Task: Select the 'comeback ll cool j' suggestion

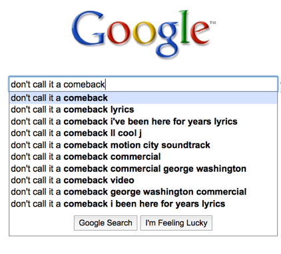Action: tap(143, 133)
